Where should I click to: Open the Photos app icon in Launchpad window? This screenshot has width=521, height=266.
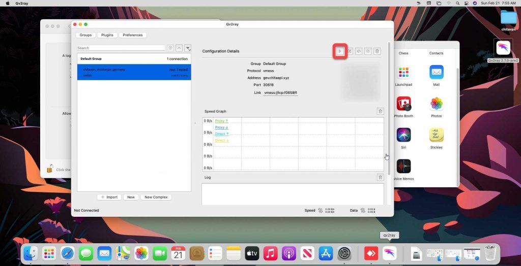click(x=436, y=104)
